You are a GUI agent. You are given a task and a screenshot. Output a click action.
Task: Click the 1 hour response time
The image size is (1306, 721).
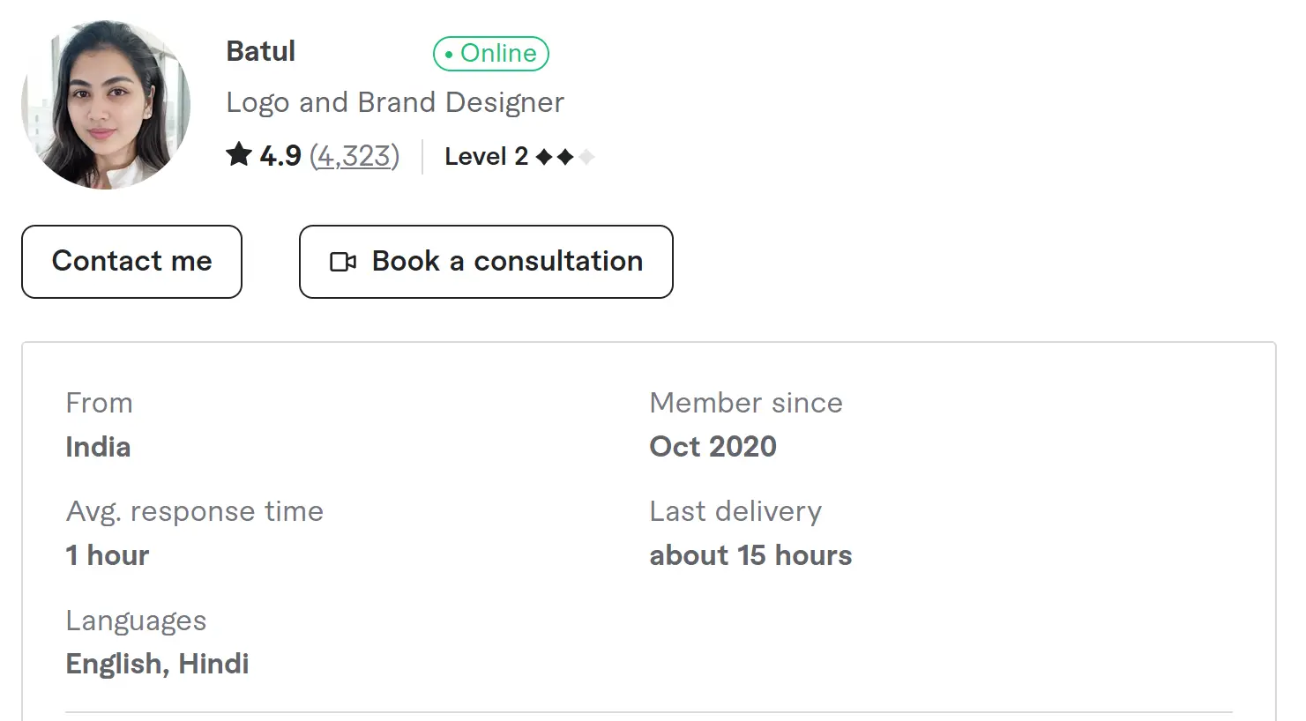(108, 555)
